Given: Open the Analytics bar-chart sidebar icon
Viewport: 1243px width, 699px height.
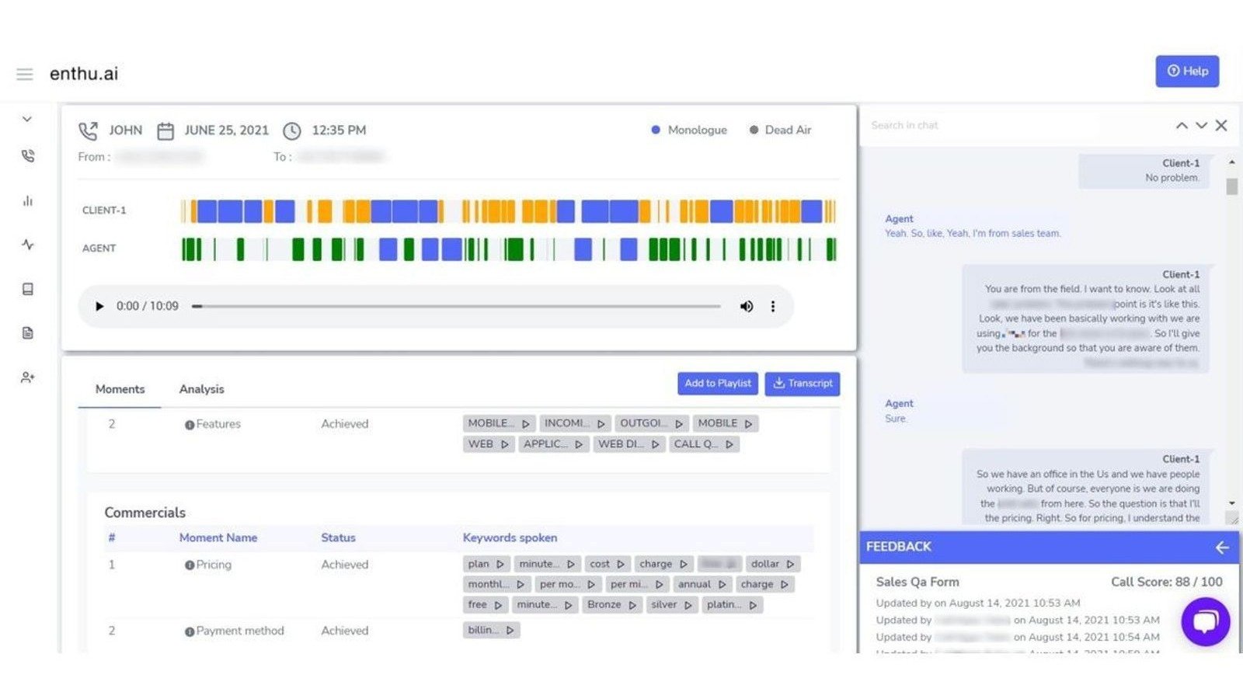Looking at the screenshot, I should pos(27,200).
